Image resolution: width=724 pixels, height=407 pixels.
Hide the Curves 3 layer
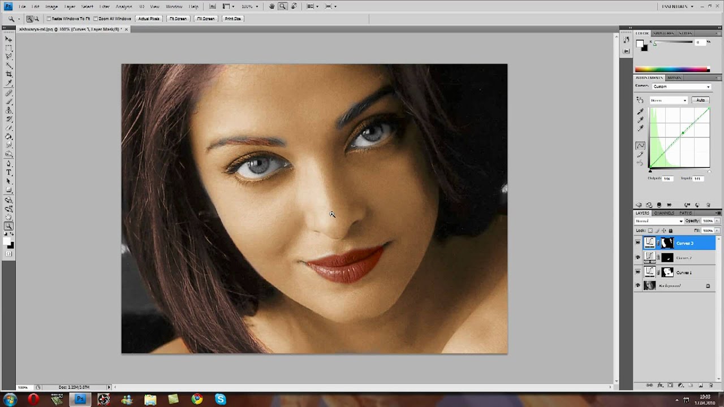pos(638,243)
